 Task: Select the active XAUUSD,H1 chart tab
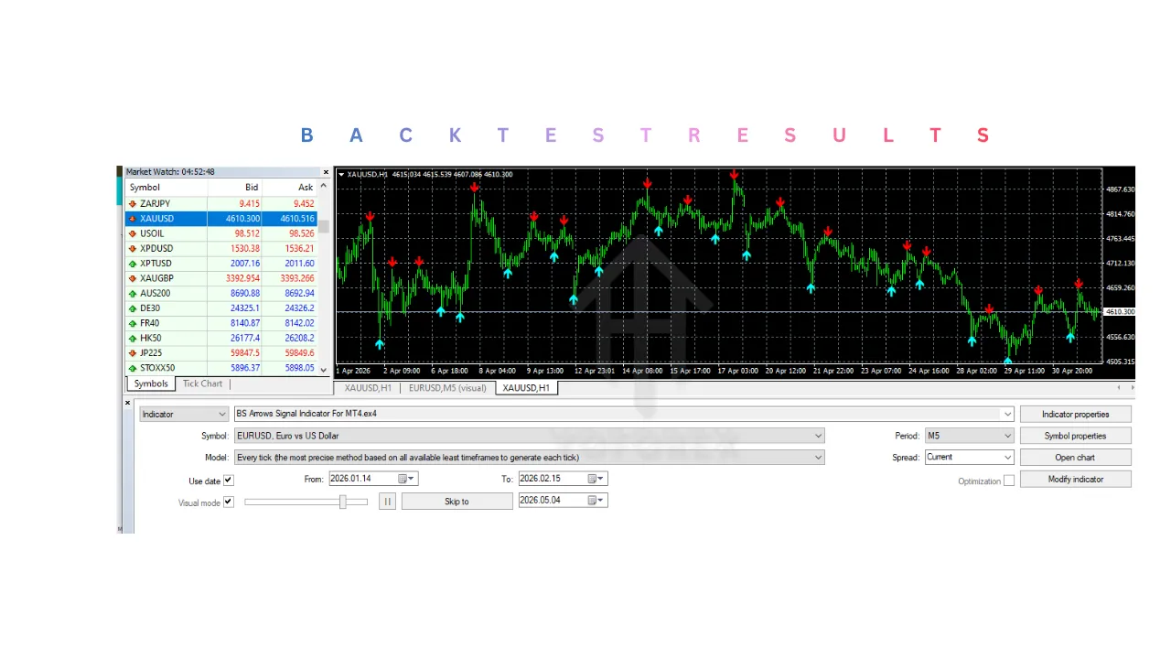(x=526, y=388)
